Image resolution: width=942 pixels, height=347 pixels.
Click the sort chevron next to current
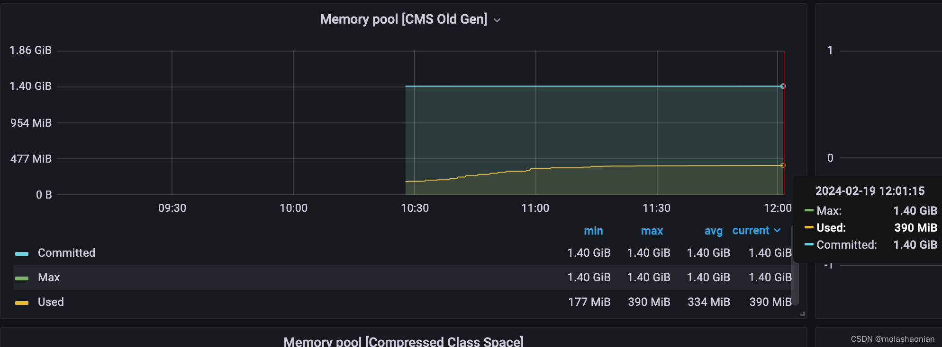pyautogui.click(x=777, y=231)
